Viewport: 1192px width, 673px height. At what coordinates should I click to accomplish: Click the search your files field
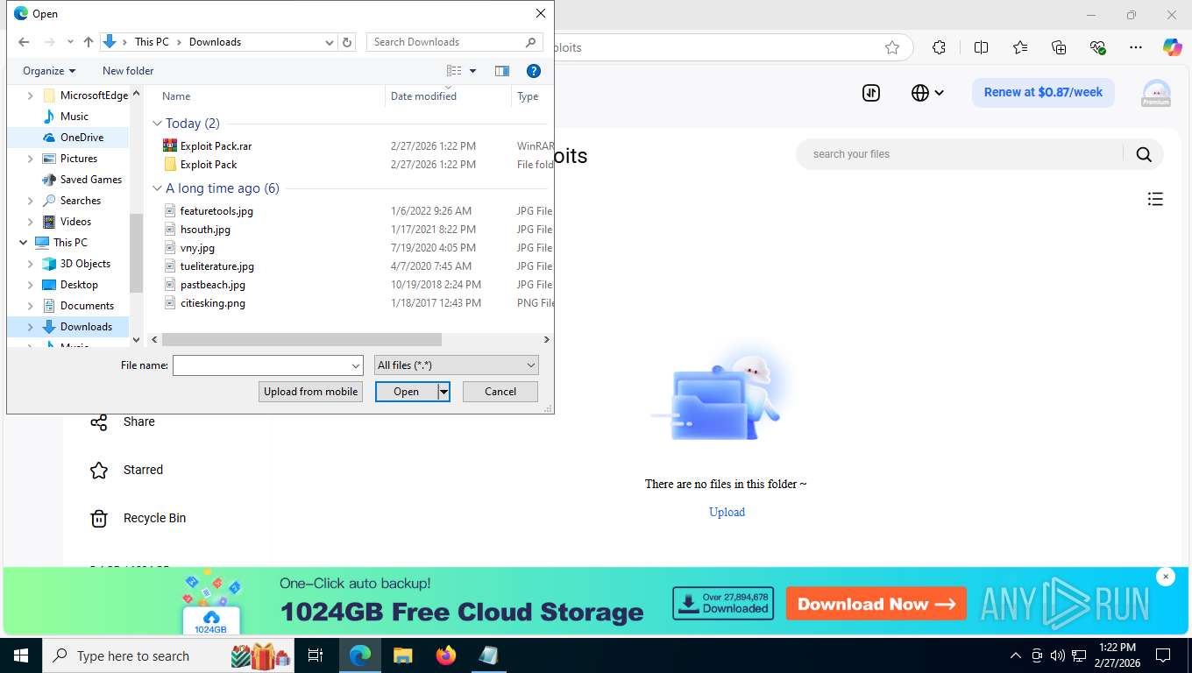click(959, 154)
